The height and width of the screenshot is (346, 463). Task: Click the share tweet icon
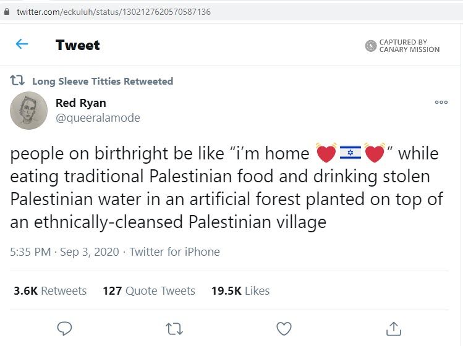394,328
